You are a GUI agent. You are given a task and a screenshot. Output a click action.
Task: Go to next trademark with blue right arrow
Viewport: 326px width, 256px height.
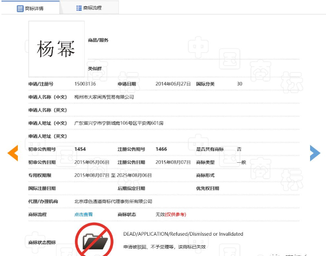[x=314, y=153]
